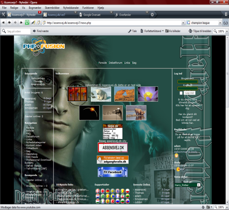This screenshot has width=229, height=210.
Task: Open the polar bear cub thumbnail
Action: pos(101,94)
